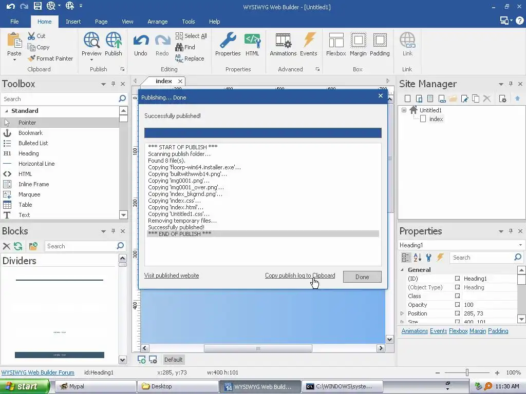Open the Paste dropdown arrow
The width and height of the screenshot is (526, 394).
(14, 60)
